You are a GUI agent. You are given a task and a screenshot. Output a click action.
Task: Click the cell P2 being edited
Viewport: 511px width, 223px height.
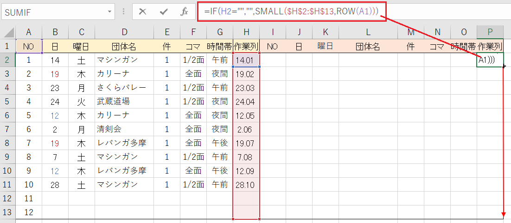490,60
